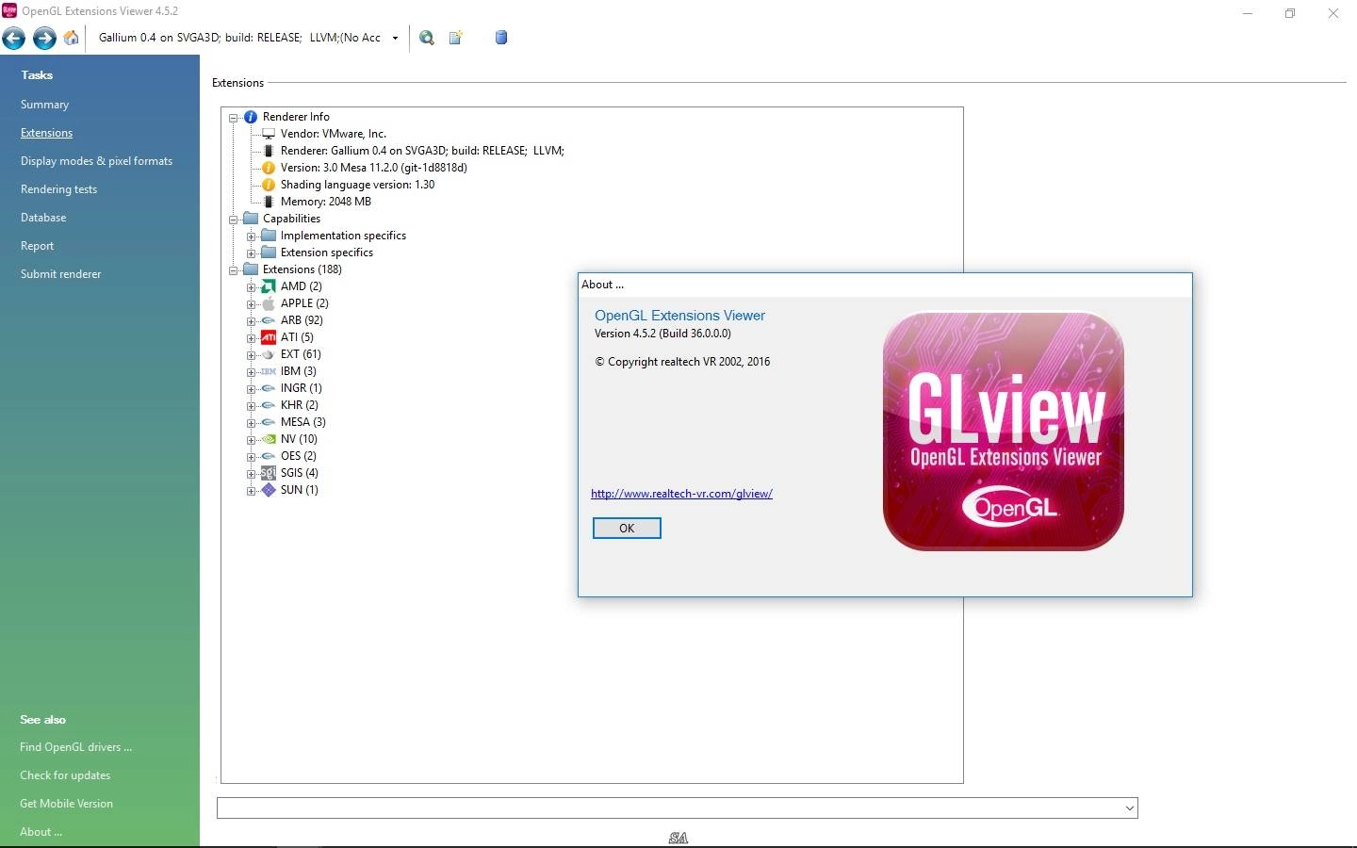Open the bottom extension search combo box
The height and width of the screenshot is (848, 1357).
[678, 808]
